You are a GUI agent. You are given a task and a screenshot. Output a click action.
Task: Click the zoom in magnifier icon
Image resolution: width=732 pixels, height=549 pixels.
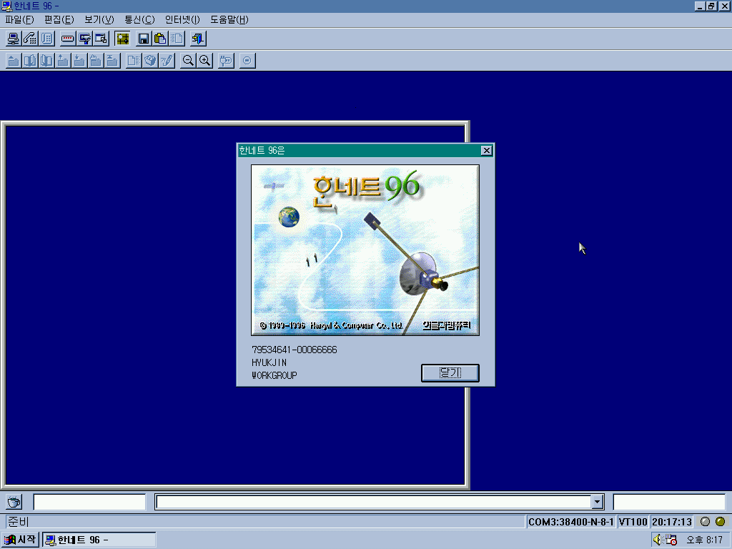click(205, 61)
